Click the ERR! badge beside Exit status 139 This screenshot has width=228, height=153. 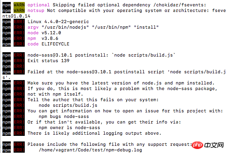19,61
